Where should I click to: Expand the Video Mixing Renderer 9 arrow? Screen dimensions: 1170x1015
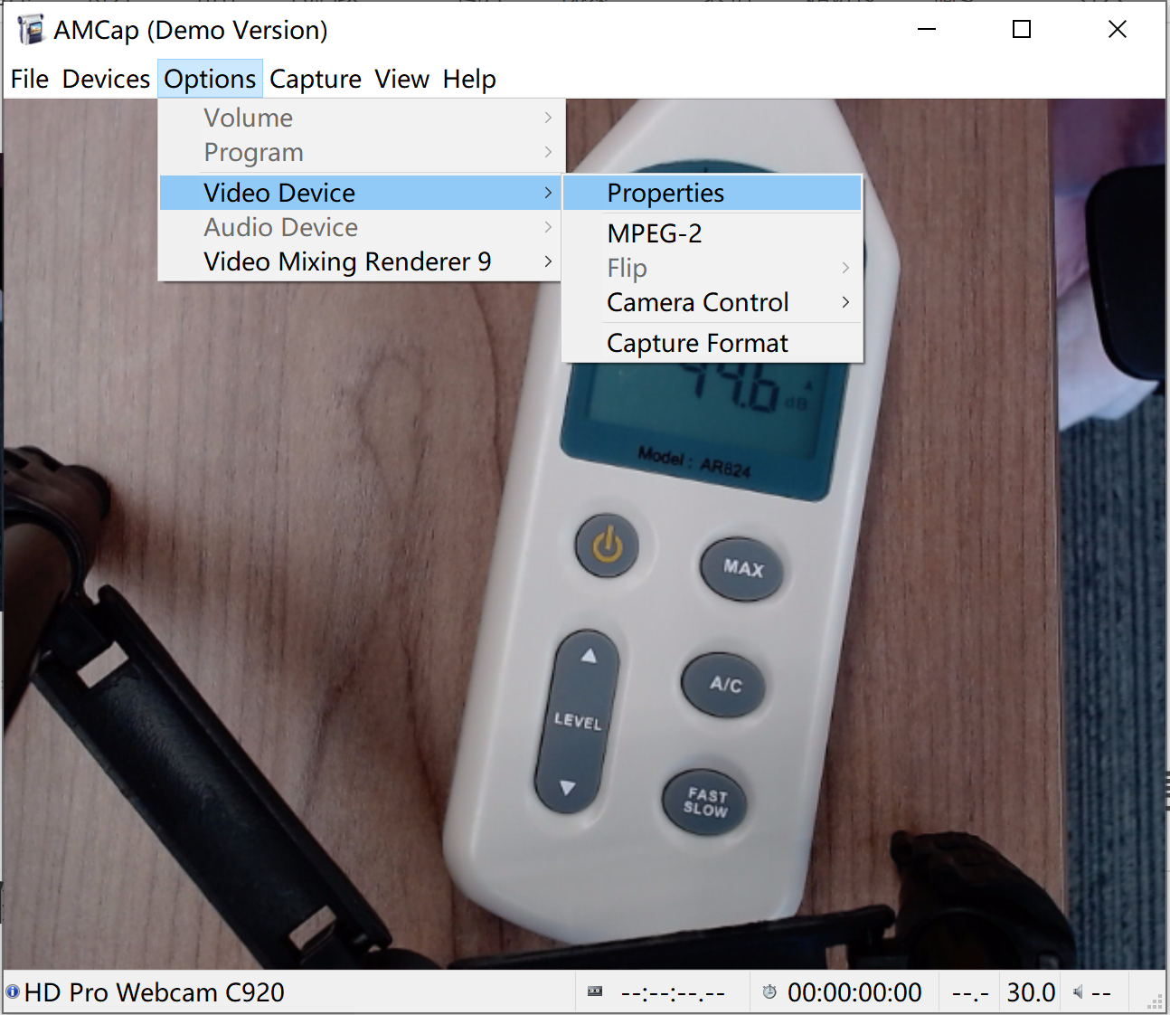pos(548,261)
